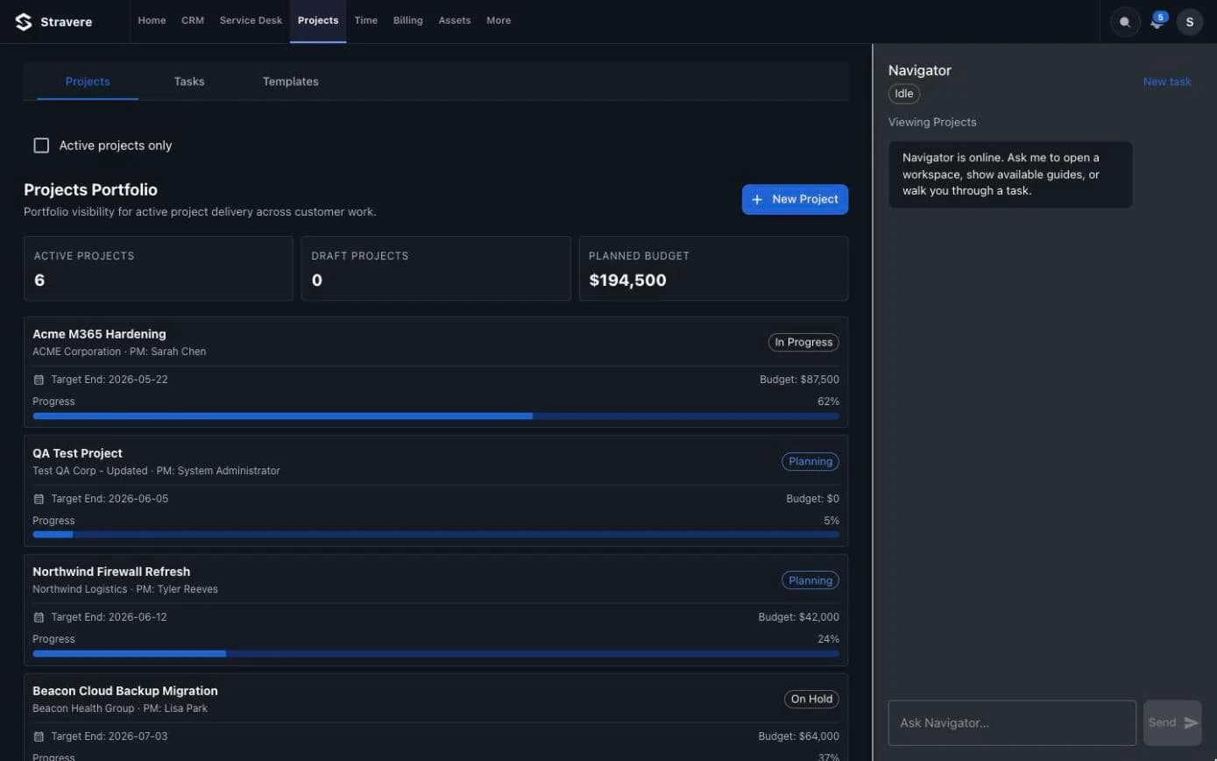Open the user avatar labeled S
1217x761 pixels.
1189,22
